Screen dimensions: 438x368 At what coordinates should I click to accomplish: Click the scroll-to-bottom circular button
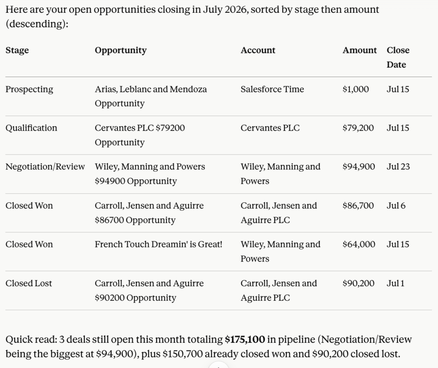coord(219,365)
